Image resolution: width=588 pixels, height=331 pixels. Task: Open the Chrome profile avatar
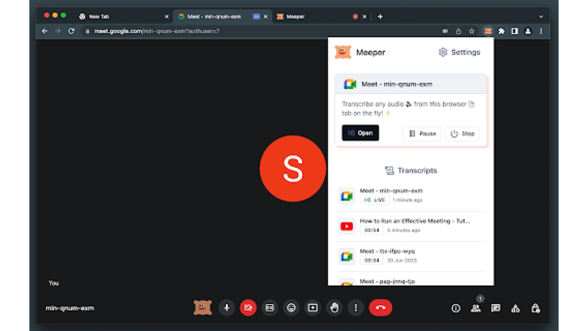coord(528,31)
